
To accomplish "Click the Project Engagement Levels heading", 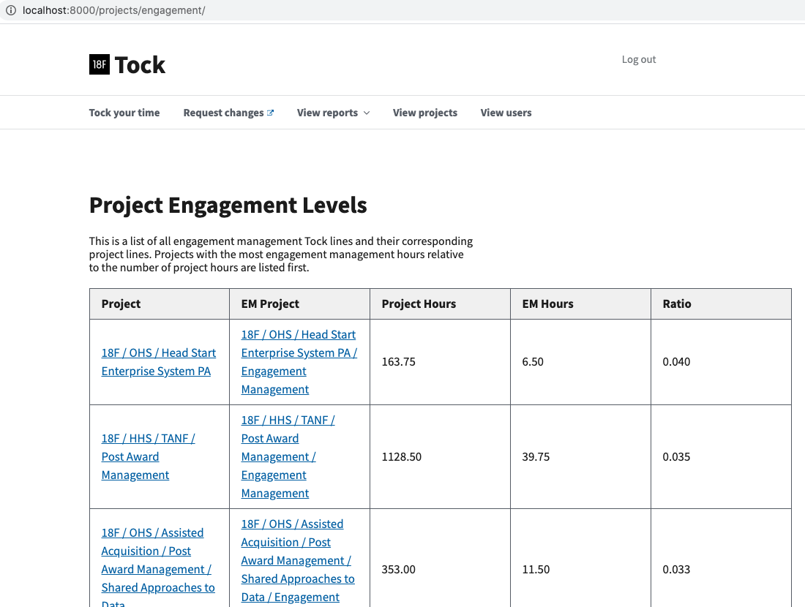I will [228, 206].
